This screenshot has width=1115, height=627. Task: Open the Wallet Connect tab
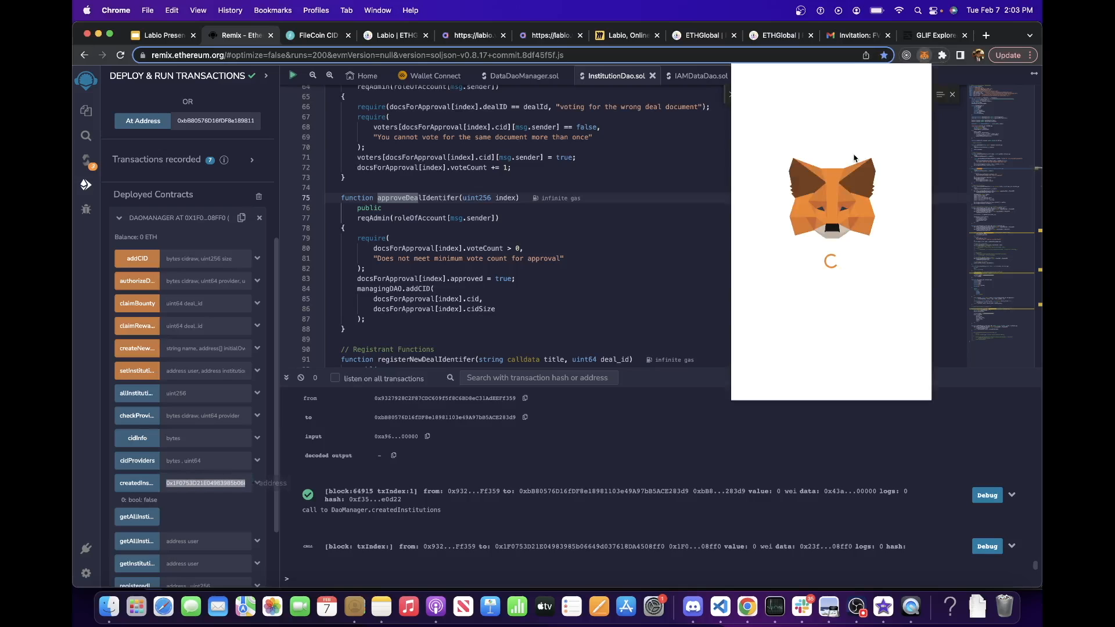(x=429, y=75)
